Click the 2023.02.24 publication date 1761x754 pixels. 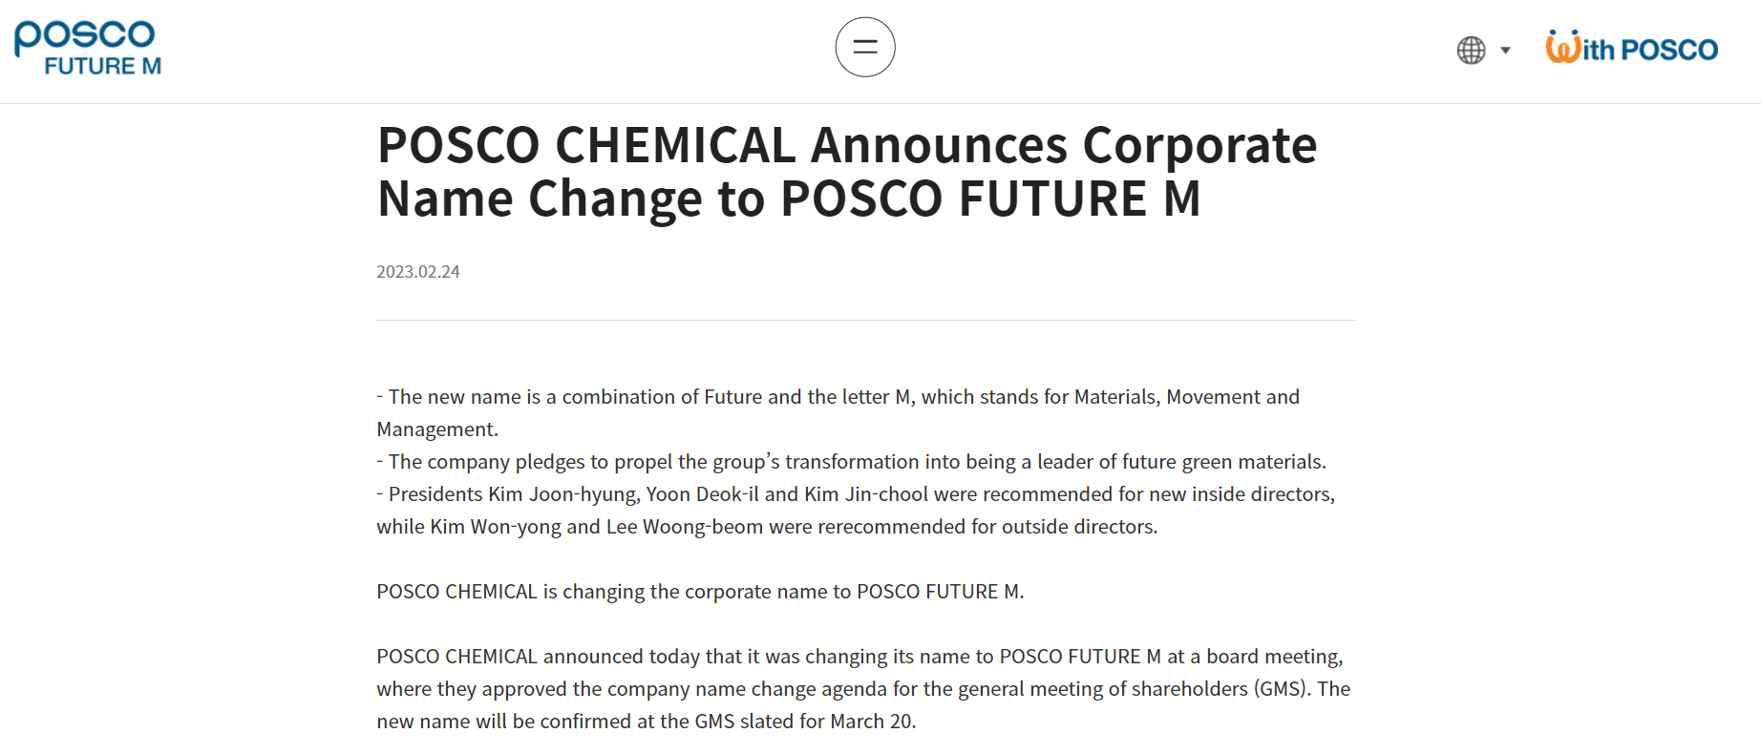pos(417,272)
